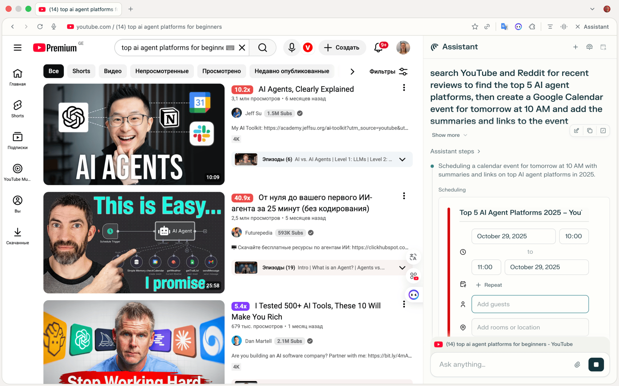Expand Эпизоды (6) chapters list
Image resolution: width=619 pixels, height=386 pixels.
coord(402,160)
